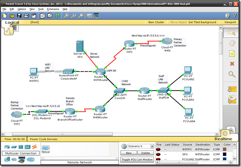Click dark navy color swatch of SRV row
Viewport: 241px width, 167px height.
click(225, 154)
